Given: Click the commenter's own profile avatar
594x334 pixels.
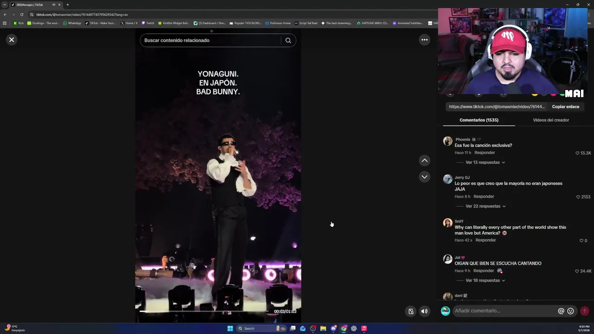Looking at the screenshot, I should (445, 311).
